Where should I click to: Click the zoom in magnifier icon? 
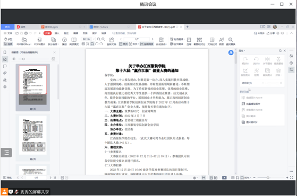[103, 39]
